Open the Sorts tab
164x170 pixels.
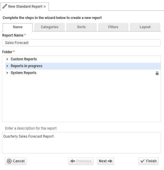point(81,27)
